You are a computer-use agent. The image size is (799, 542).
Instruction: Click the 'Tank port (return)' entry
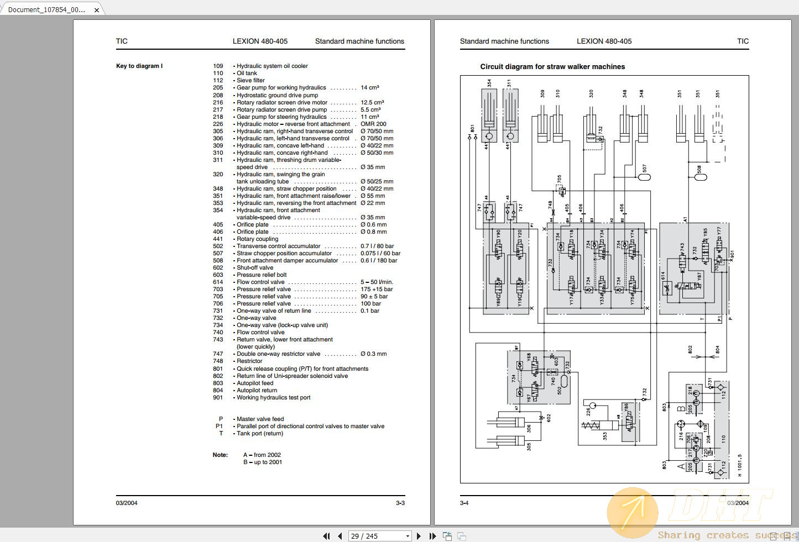[260, 433]
